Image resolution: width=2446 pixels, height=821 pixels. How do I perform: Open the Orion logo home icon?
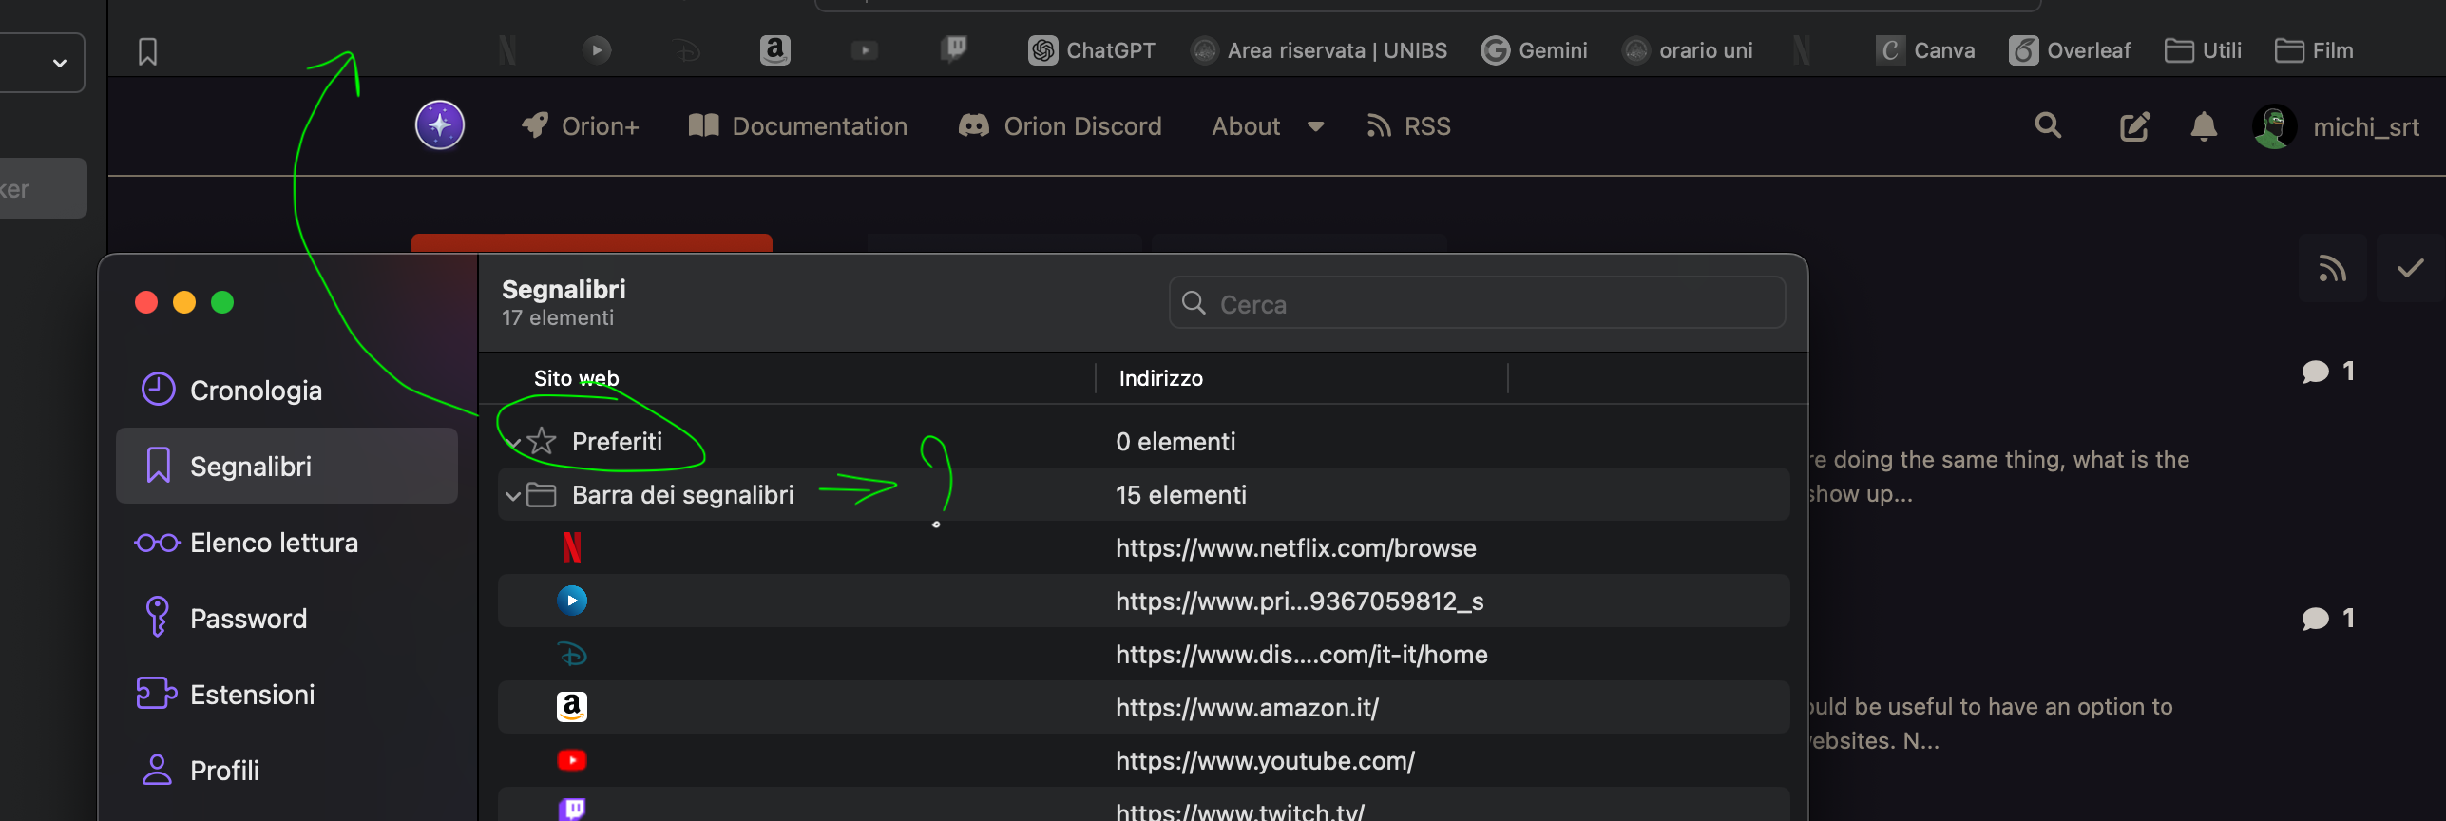[439, 125]
